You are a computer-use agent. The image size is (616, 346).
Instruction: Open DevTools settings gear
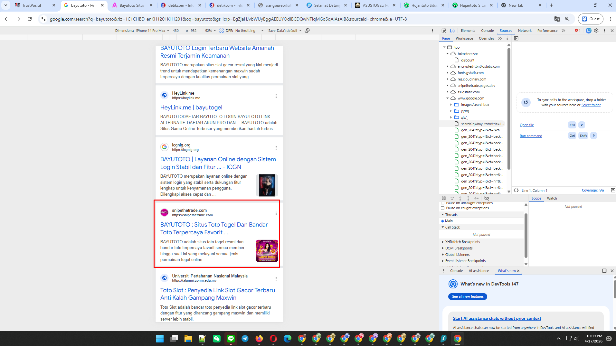point(596,31)
